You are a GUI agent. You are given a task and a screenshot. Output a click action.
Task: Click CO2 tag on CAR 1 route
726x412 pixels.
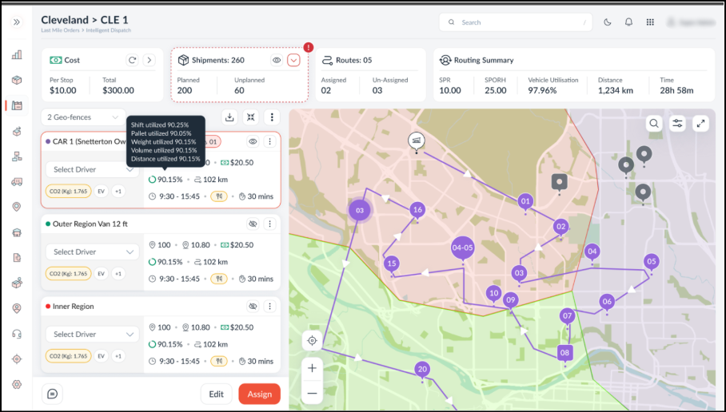click(68, 191)
